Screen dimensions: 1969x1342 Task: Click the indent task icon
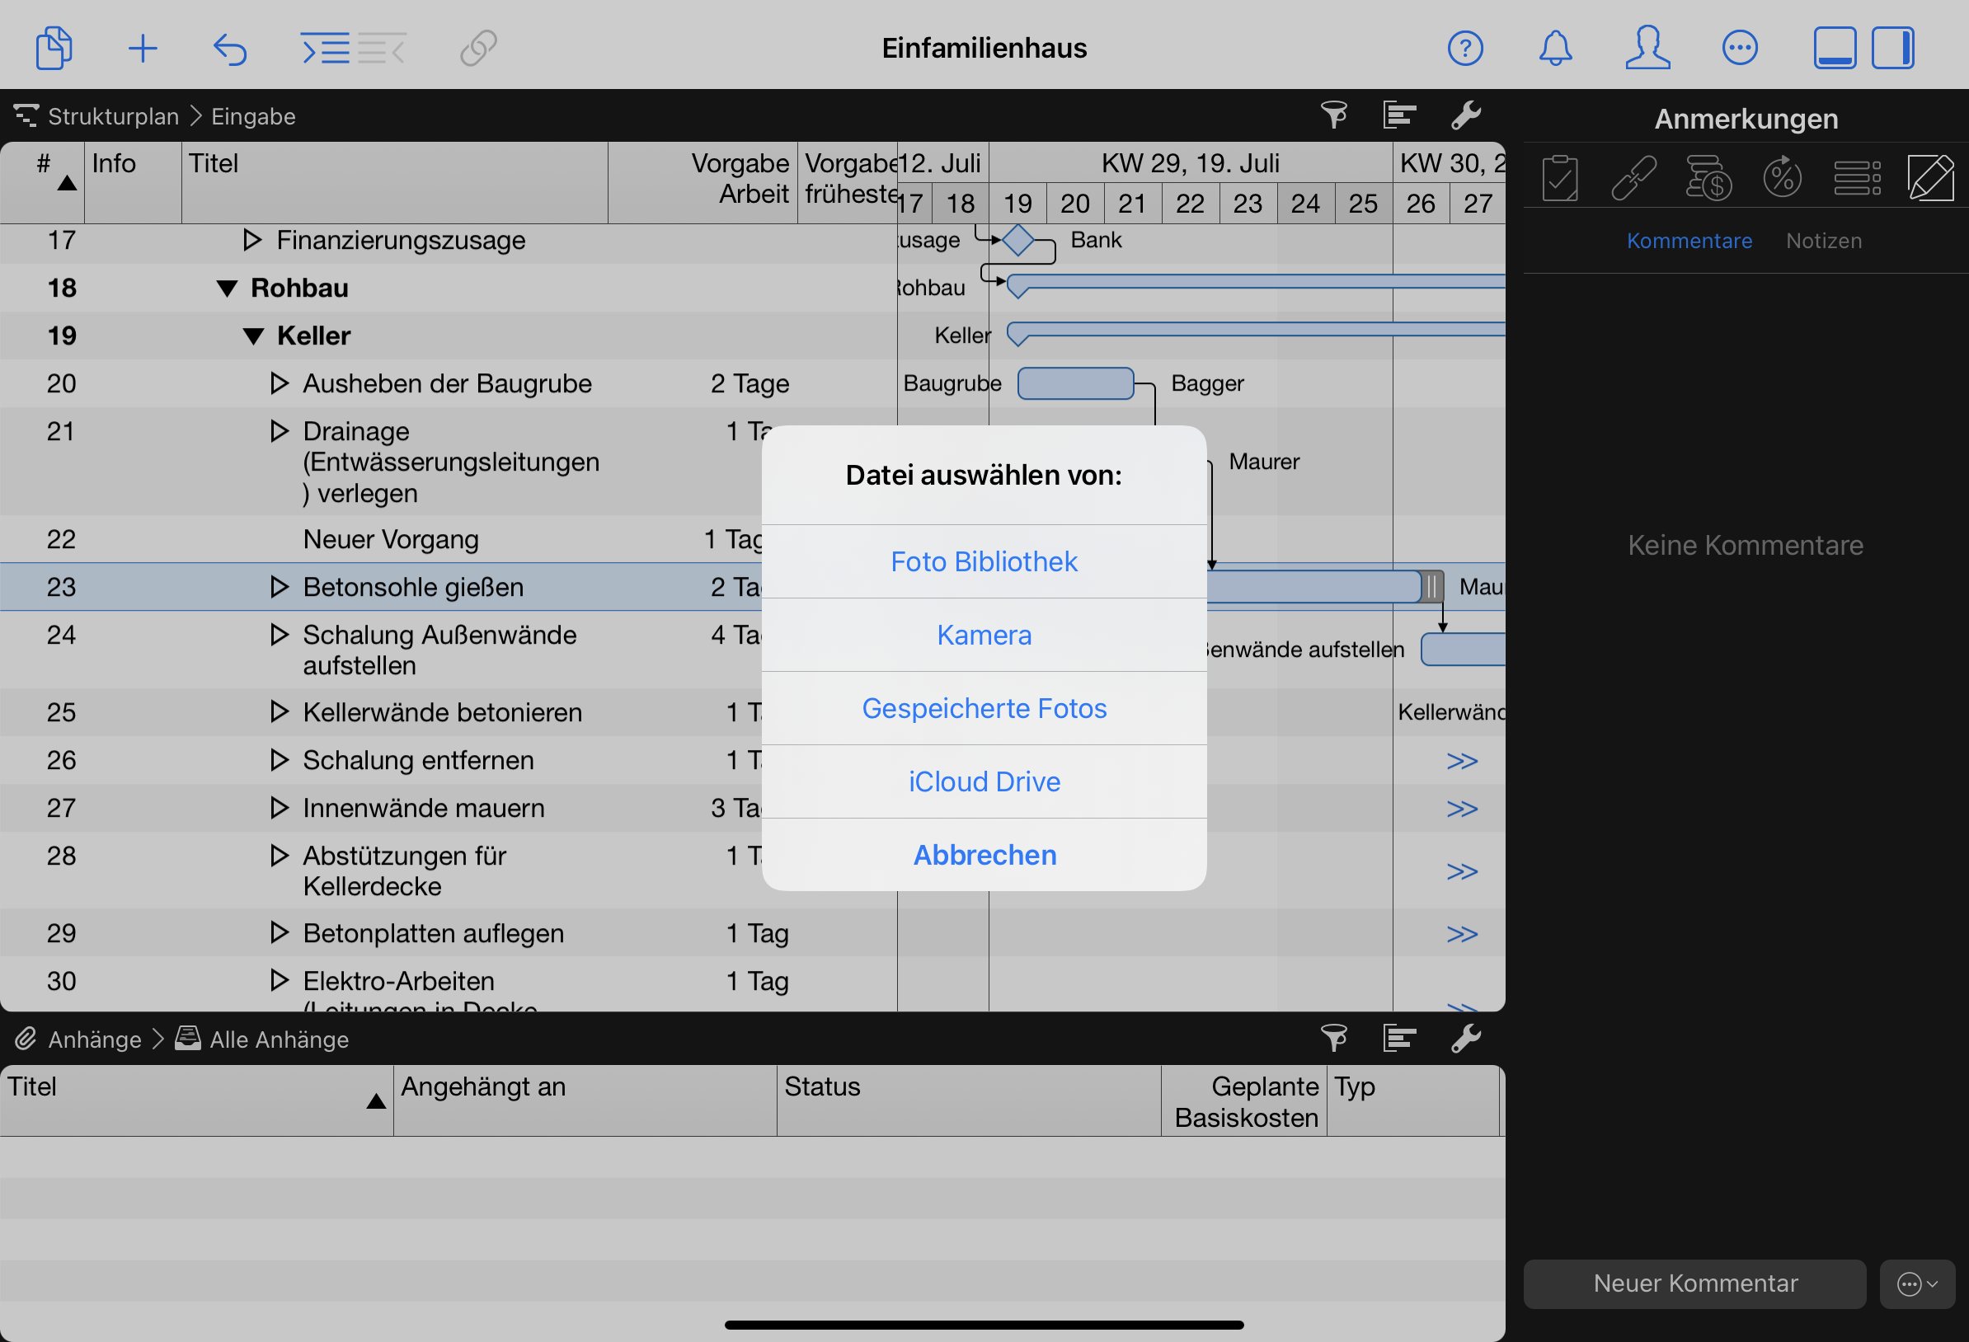[326, 49]
